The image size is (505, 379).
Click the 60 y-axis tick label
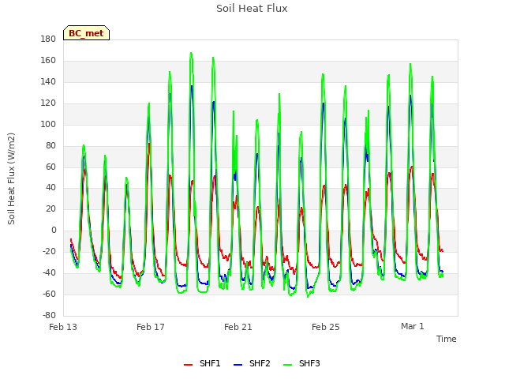point(50,167)
